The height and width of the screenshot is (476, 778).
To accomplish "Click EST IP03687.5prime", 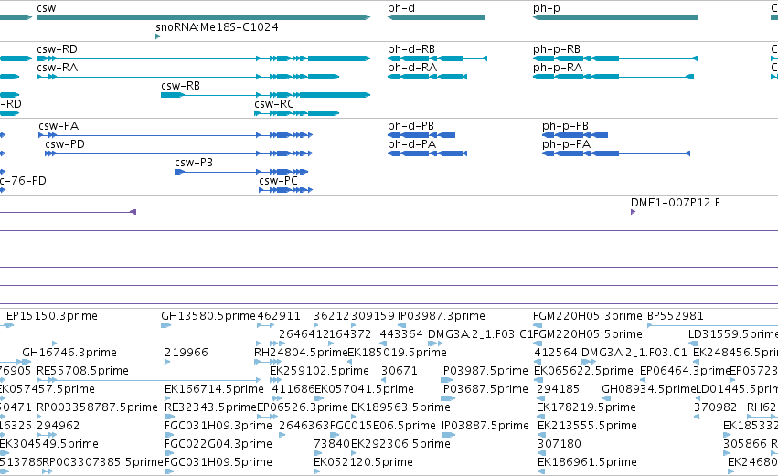I will click(485, 389).
